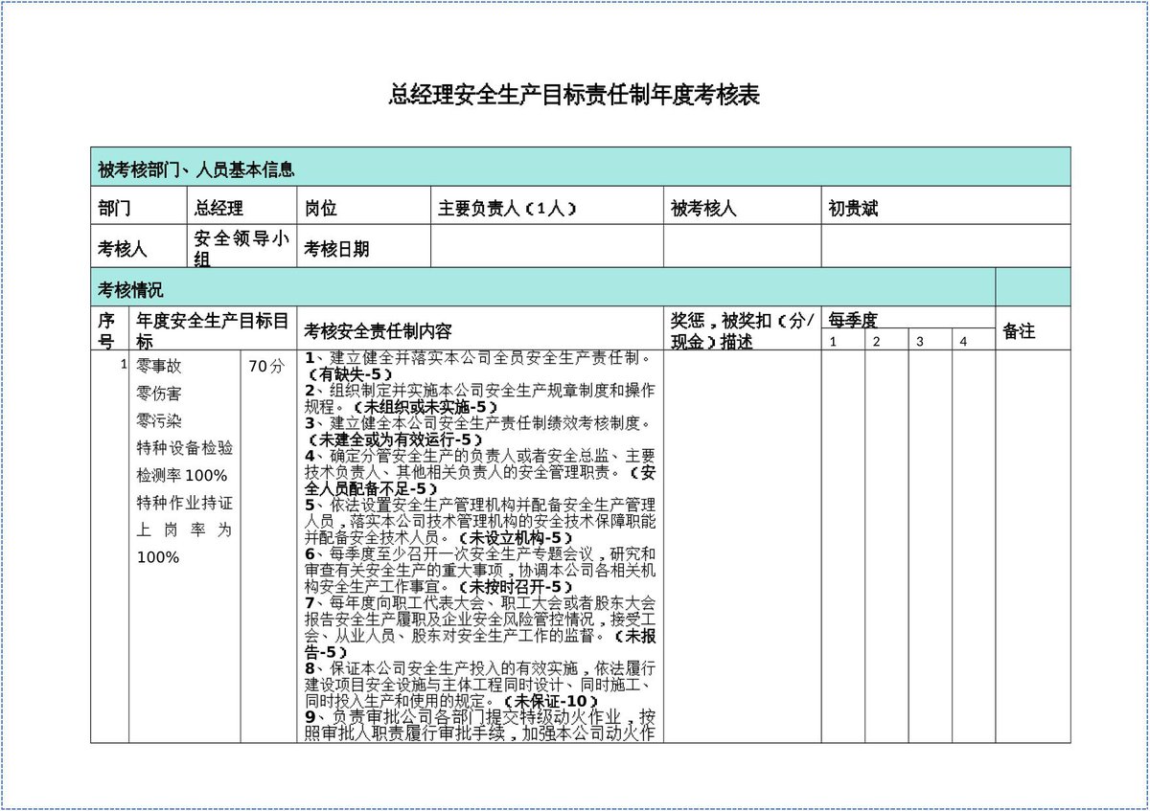Viewport: 1150px width, 811px height.
Task: Click the 零伤害 target line
Action: click(158, 393)
